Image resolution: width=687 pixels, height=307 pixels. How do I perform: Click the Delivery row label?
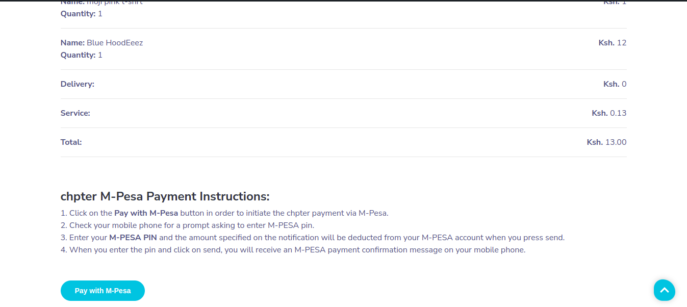(x=78, y=84)
